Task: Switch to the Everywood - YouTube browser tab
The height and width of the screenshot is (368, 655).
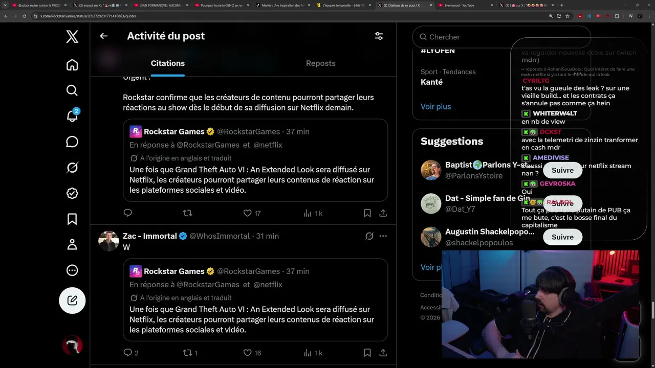Action: pyautogui.click(x=465, y=5)
